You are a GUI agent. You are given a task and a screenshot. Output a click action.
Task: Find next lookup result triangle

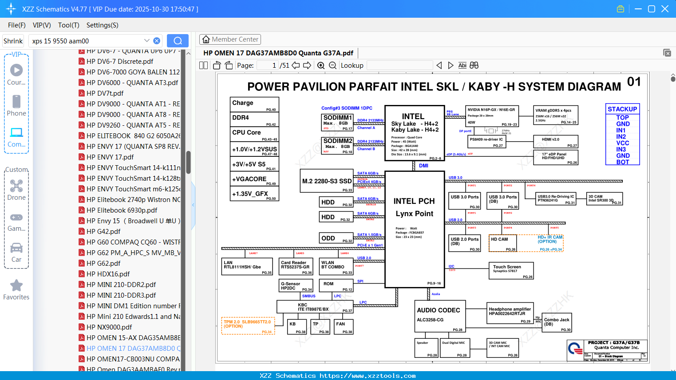pyautogui.click(x=451, y=66)
